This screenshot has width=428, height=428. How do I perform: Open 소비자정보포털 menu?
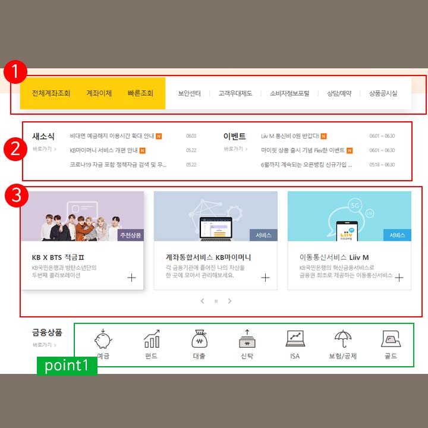click(x=289, y=94)
